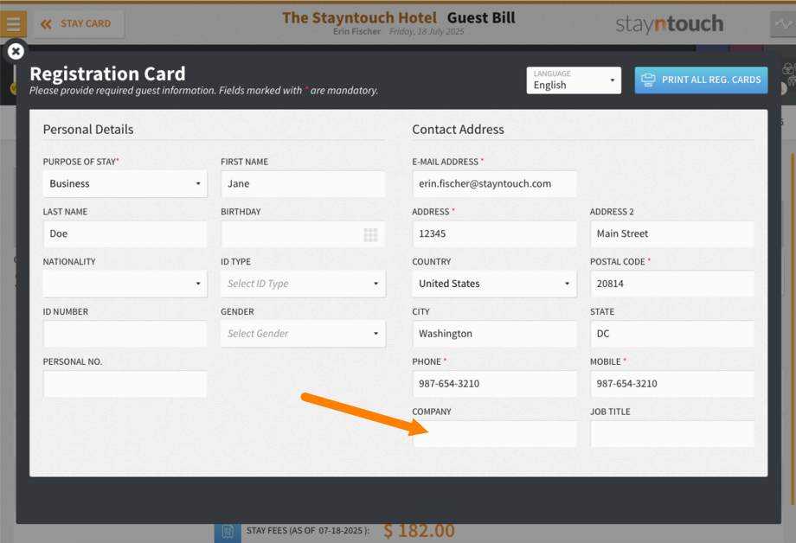The width and height of the screenshot is (796, 543).
Task: Click the staytouch logo in header
Action: pos(669,24)
